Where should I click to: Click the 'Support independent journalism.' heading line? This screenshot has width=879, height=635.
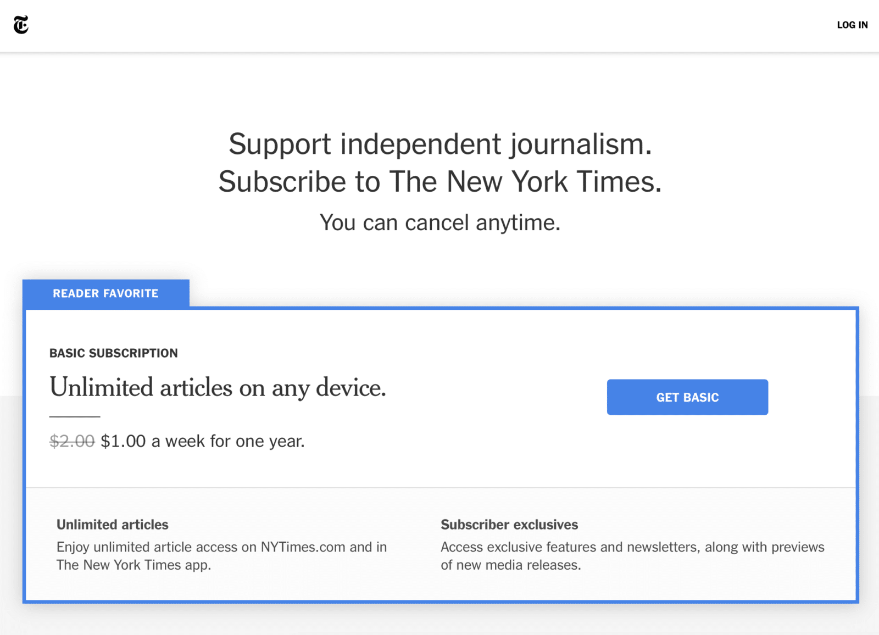[440, 144]
